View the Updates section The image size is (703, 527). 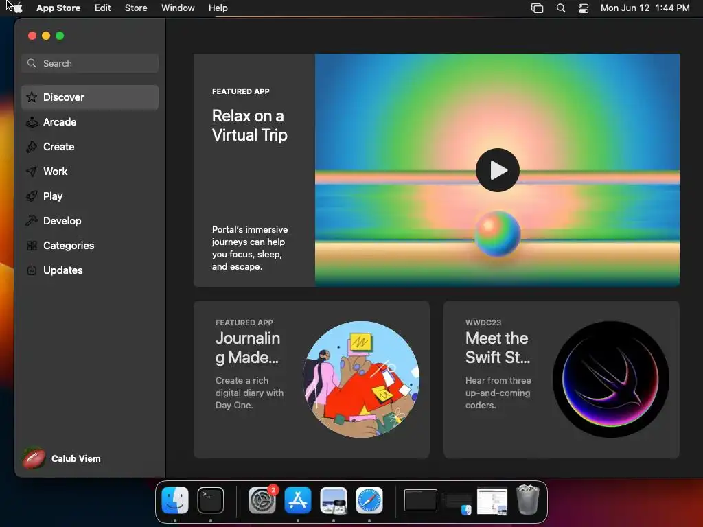(90, 270)
